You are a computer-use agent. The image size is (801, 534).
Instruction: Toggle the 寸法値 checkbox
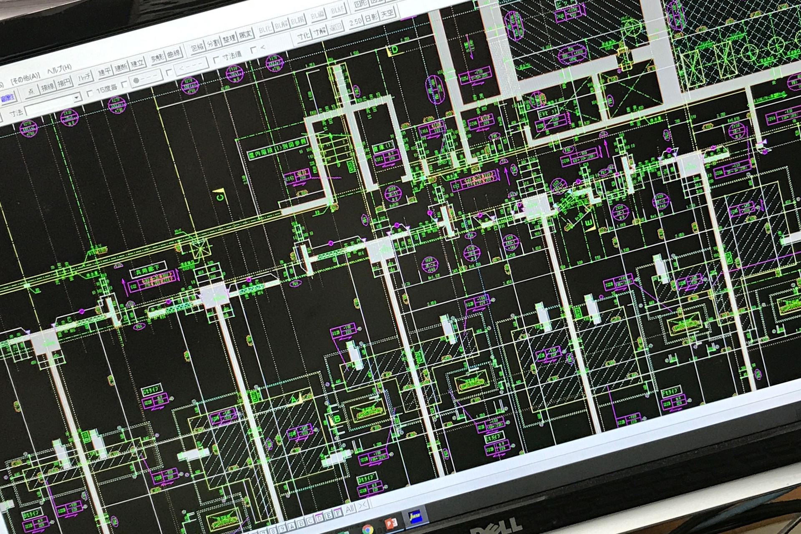(216, 59)
